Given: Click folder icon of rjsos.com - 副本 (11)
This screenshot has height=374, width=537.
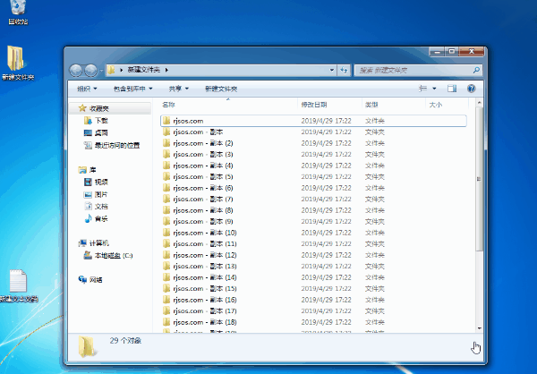Looking at the screenshot, I should point(166,244).
